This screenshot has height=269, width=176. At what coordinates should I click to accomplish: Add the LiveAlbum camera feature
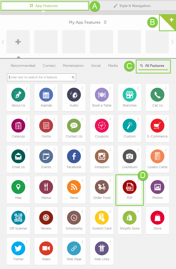pos(130,159)
